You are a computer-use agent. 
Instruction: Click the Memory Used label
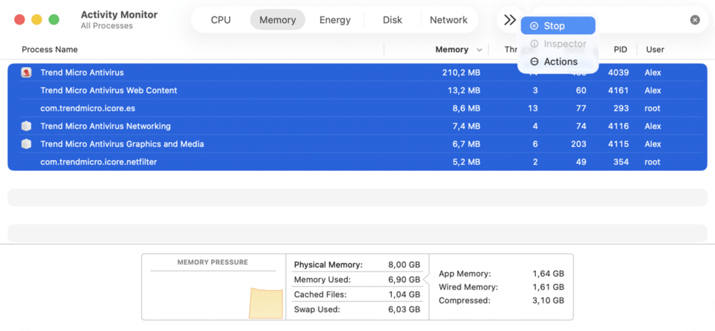[x=322, y=280]
